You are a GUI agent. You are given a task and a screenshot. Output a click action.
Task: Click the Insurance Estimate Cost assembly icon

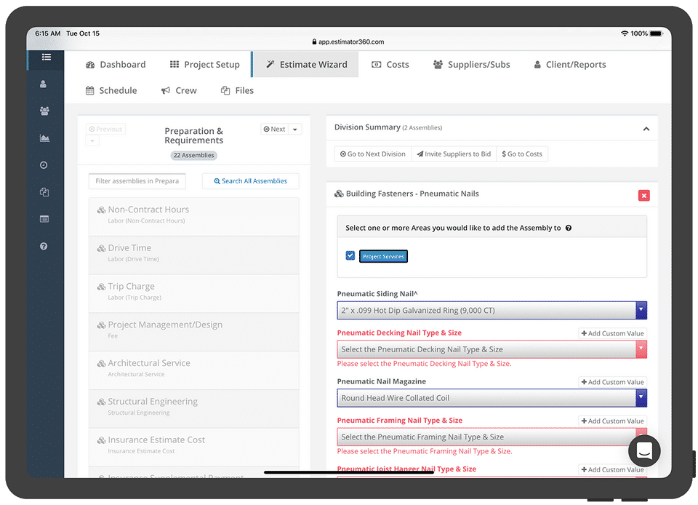pos(102,440)
